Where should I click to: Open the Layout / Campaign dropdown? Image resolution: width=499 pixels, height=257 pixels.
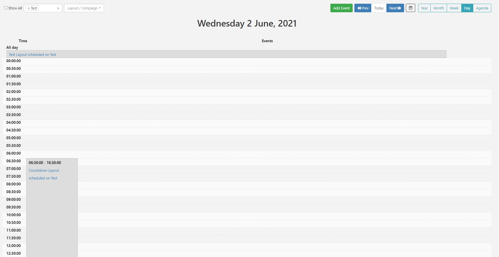[84, 8]
